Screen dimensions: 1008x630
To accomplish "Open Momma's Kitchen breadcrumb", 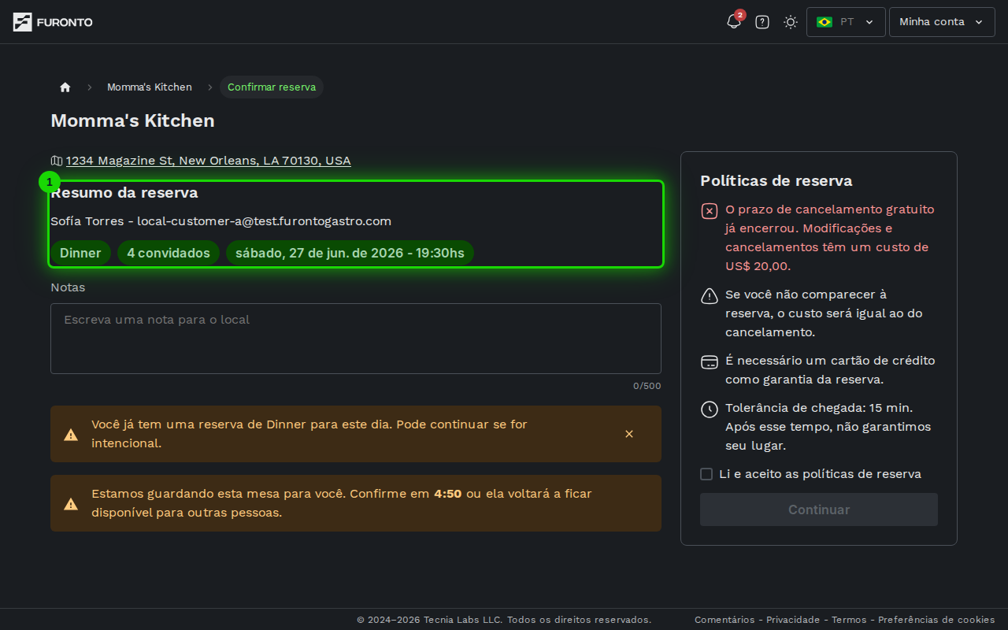I will tap(150, 87).
